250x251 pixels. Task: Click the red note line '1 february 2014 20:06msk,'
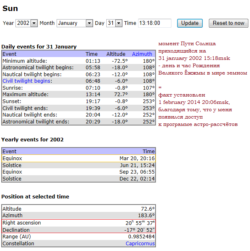[x=194, y=102]
